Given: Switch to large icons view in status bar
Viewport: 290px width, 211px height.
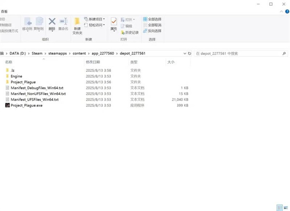Looking at the screenshot, I should [x=286, y=208].
